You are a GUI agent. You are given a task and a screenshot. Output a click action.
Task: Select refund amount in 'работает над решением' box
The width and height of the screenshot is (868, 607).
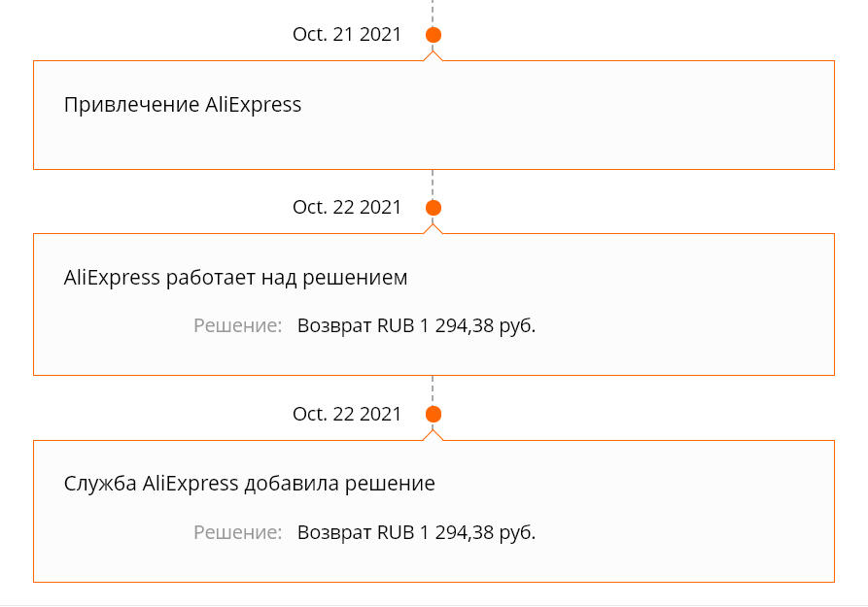point(416,326)
